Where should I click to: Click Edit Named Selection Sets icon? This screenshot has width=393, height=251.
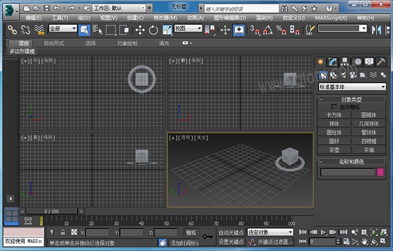point(310,30)
